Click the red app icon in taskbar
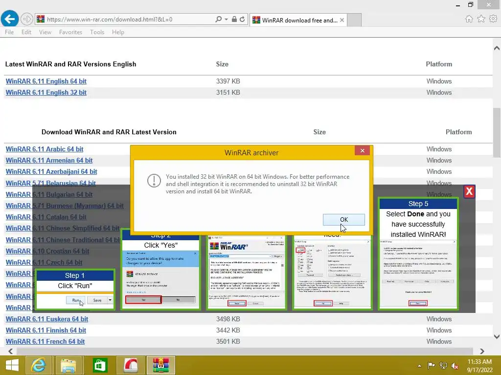The image size is (501, 375). pyautogui.click(x=130, y=365)
